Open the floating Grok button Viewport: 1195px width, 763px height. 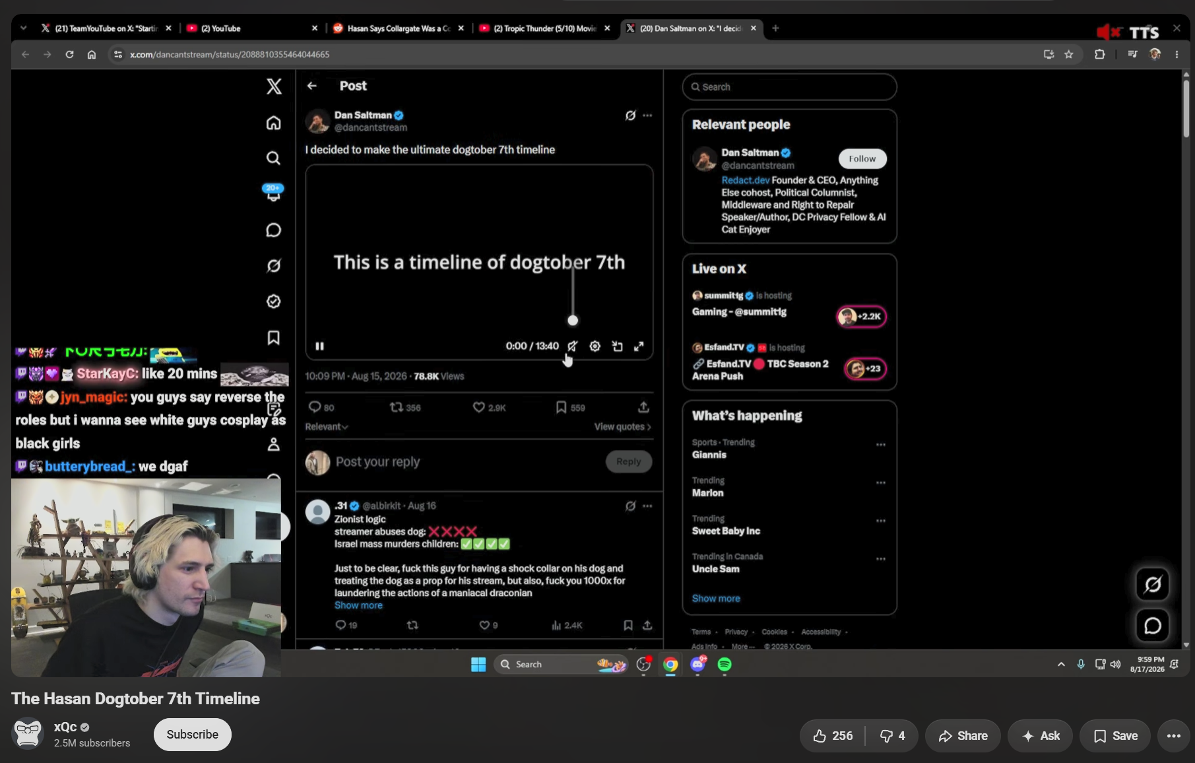(1152, 584)
